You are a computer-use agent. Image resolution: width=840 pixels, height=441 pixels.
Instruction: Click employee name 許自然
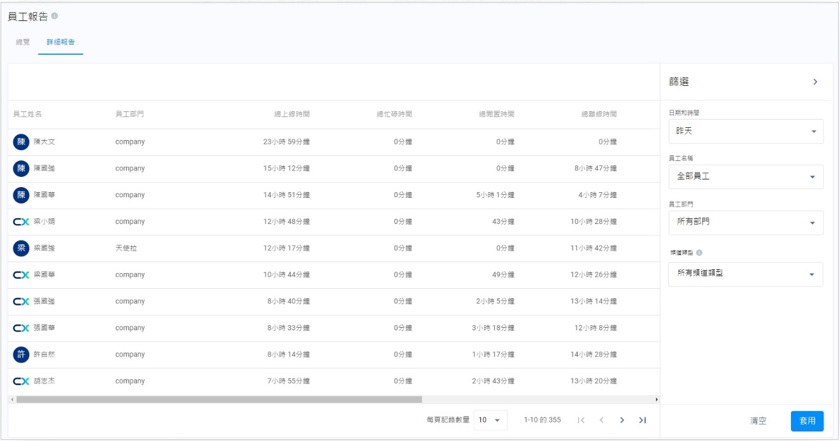(x=45, y=354)
